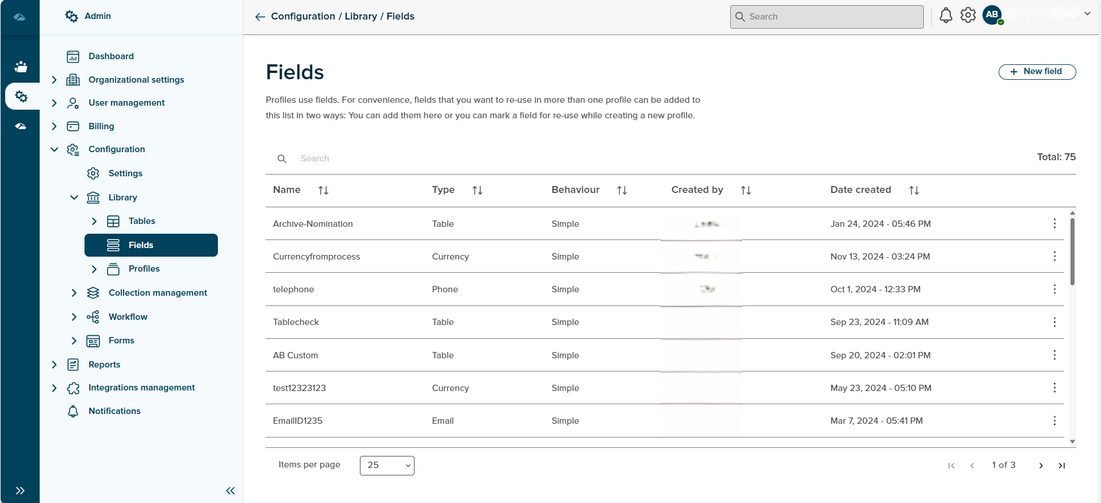Collapse the Configuration section
The image size is (1101, 503).
(x=54, y=149)
